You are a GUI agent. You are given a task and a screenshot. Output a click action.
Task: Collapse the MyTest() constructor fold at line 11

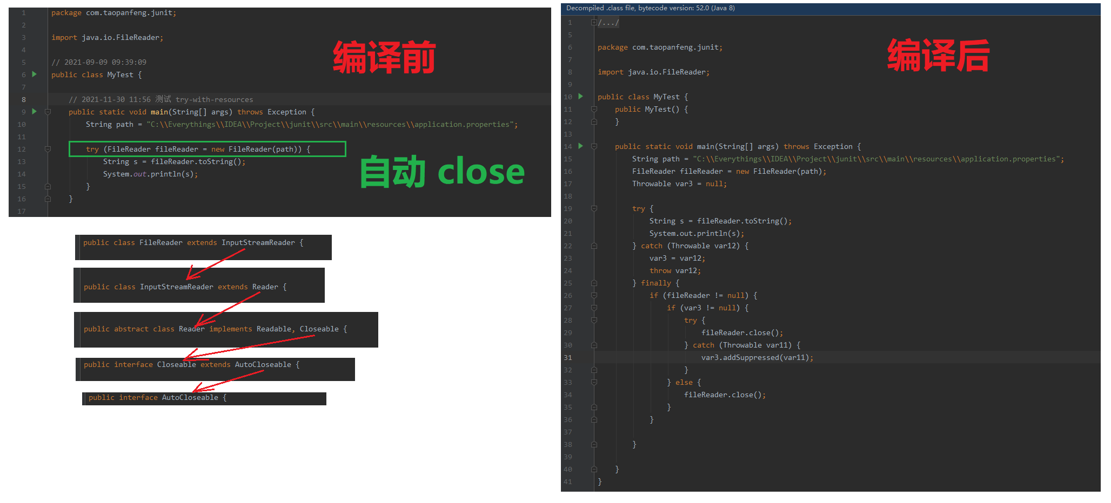point(594,109)
